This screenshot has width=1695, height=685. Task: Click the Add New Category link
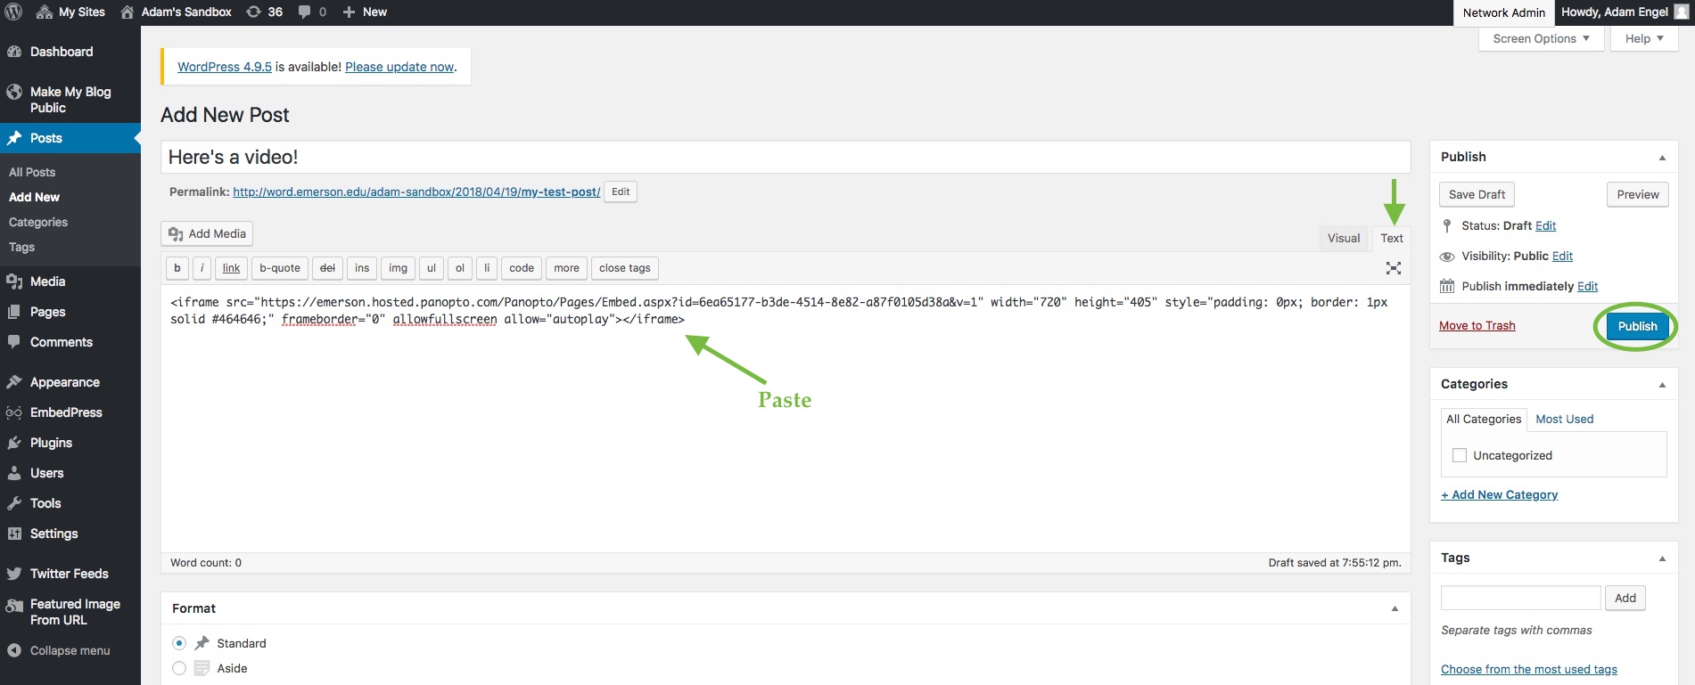(x=1500, y=494)
